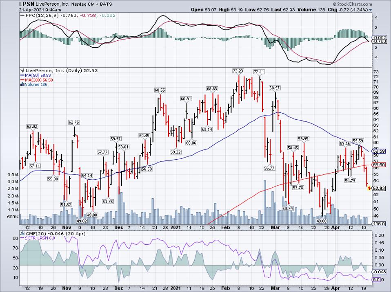
Task: Open the dropdown arrow after Chg -1.34%
Action: click(x=370, y=10)
